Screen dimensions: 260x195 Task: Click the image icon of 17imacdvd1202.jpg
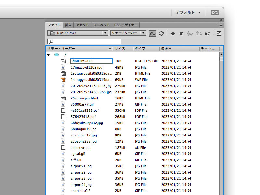(63, 67)
